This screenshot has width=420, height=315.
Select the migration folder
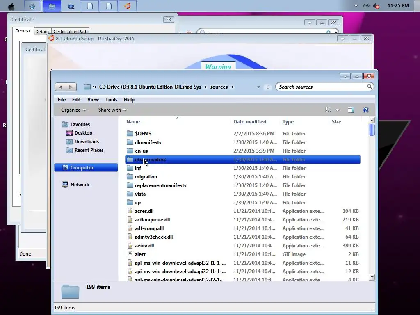click(243, 177)
